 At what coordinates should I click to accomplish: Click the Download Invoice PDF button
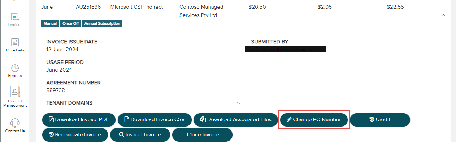(79, 120)
